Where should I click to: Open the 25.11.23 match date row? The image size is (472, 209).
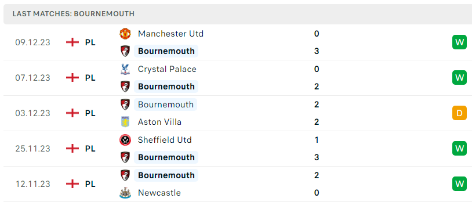tap(236, 149)
